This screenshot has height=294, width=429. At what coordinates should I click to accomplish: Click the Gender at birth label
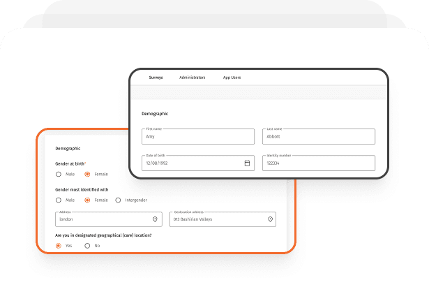click(70, 164)
